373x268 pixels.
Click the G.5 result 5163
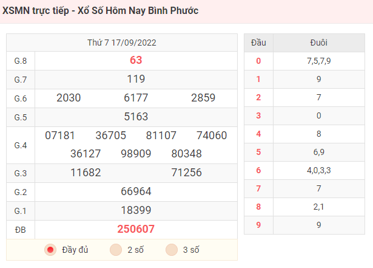[x=136, y=117]
